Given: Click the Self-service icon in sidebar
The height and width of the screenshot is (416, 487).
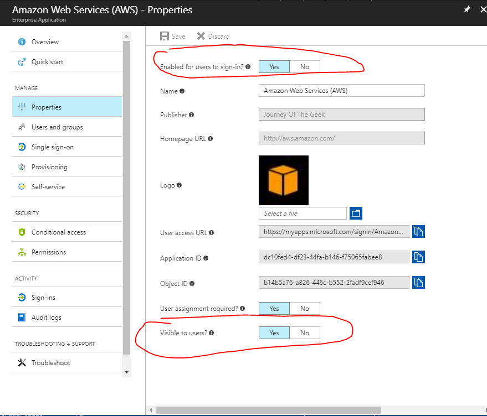Looking at the screenshot, I should coord(22,187).
